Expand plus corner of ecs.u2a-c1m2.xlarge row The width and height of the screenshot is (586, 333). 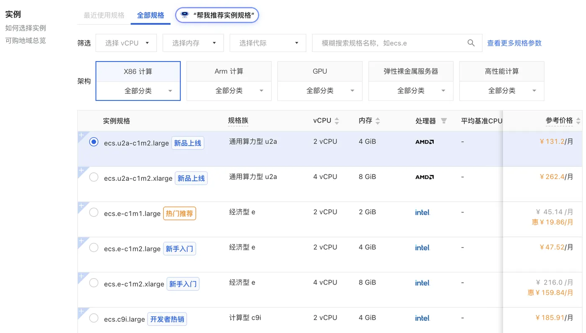tap(82, 171)
